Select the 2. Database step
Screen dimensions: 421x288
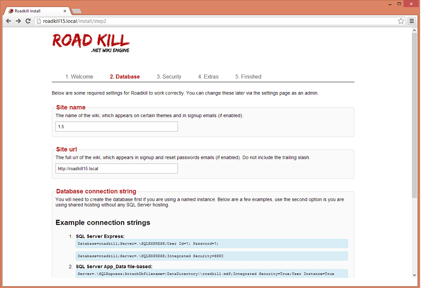(x=125, y=77)
